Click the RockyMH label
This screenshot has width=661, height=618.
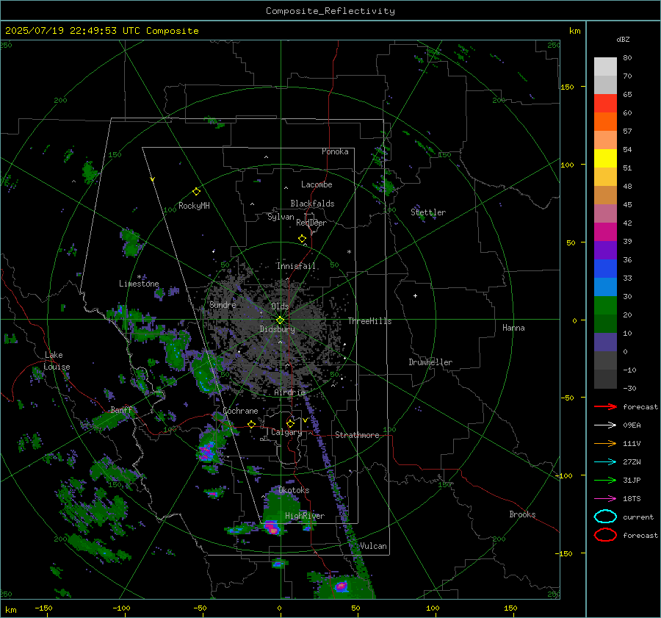coord(194,206)
